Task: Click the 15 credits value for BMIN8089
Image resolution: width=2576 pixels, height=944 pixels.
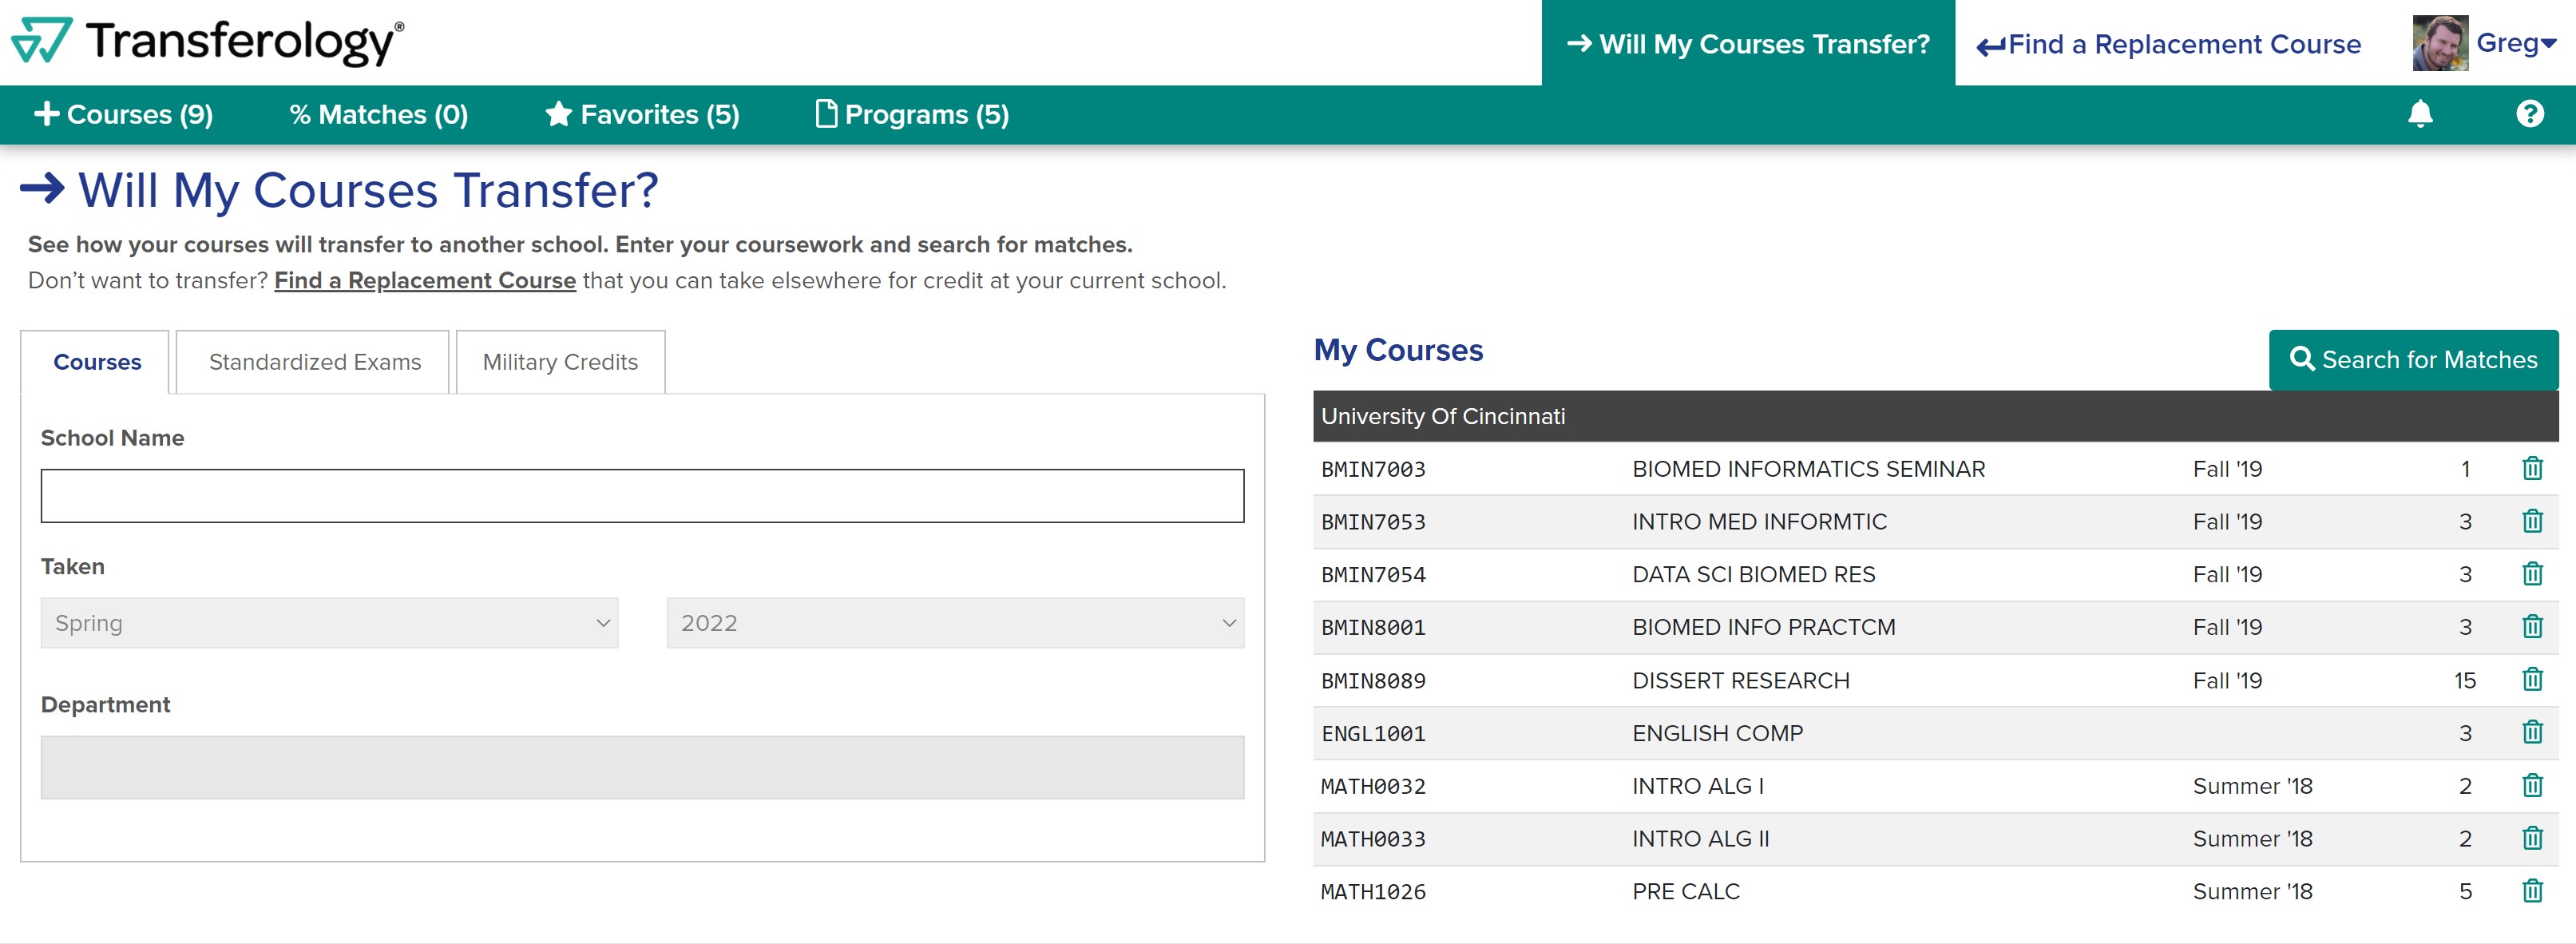Action: click(x=2464, y=681)
